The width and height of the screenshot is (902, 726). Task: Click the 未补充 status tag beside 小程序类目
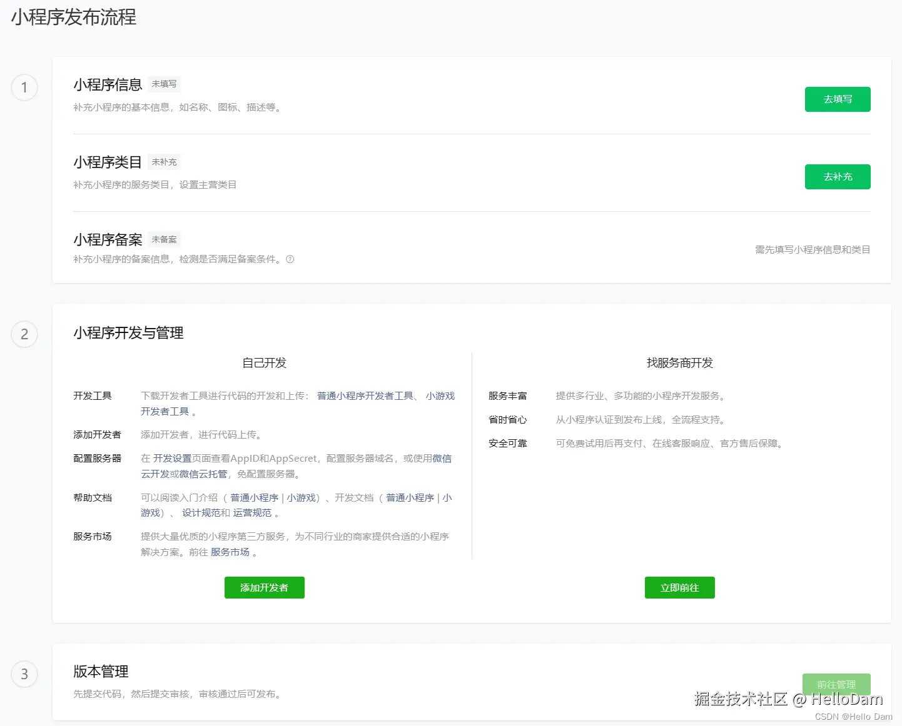pos(164,161)
